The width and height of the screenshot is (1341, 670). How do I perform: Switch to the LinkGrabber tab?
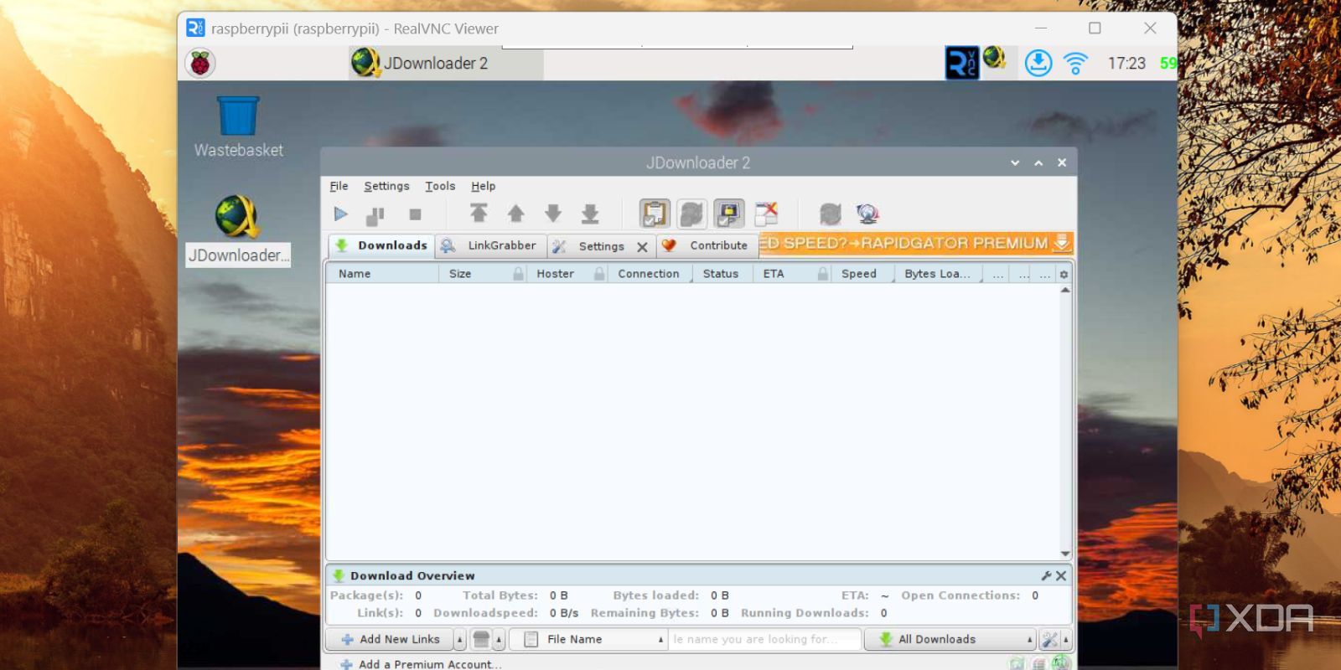491,245
